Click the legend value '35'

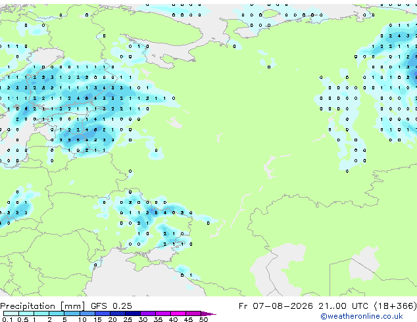tap(158, 319)
